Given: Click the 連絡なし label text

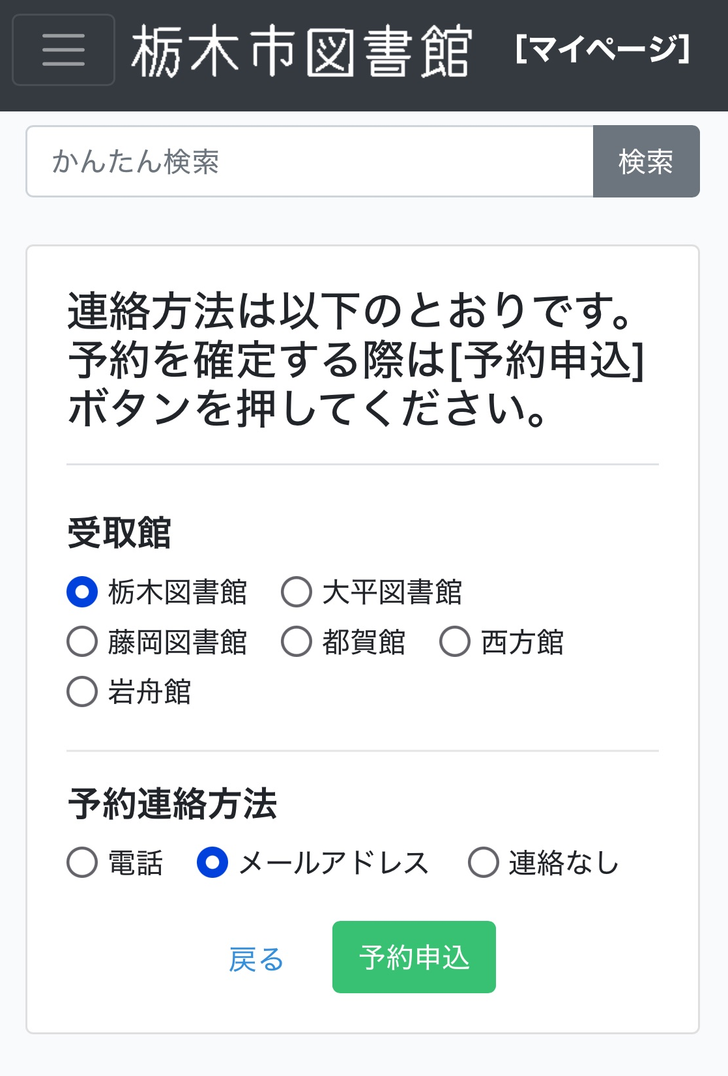Looking at the screenshot, I should click(x=564, y=863).
